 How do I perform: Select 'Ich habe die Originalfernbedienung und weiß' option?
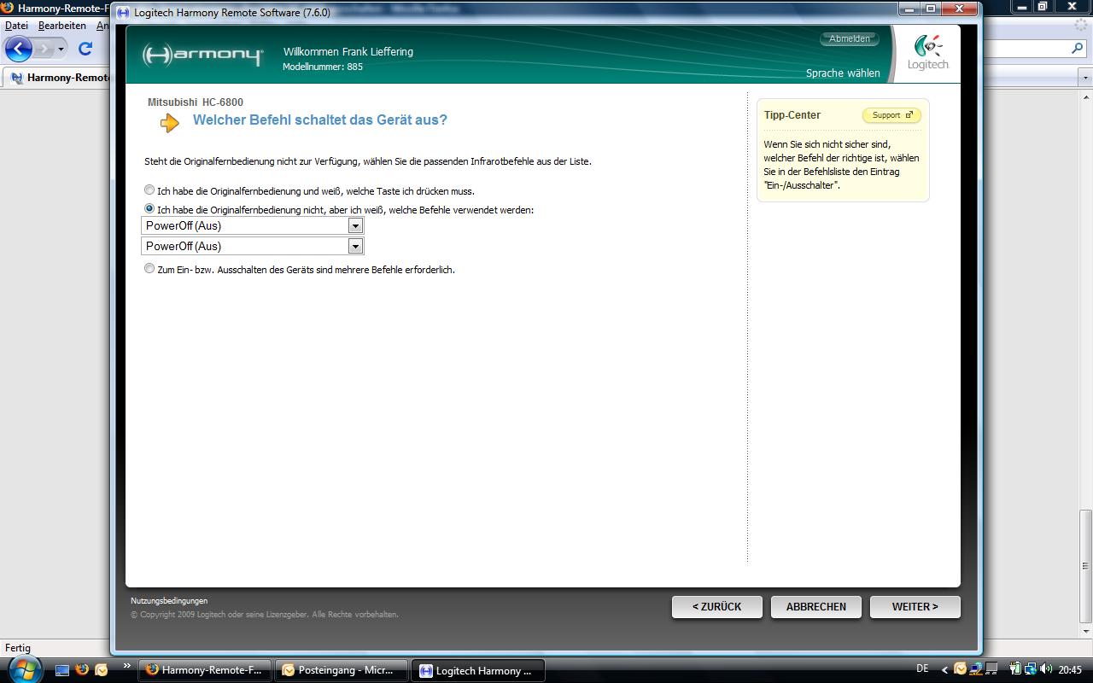[x=149, y=190]
